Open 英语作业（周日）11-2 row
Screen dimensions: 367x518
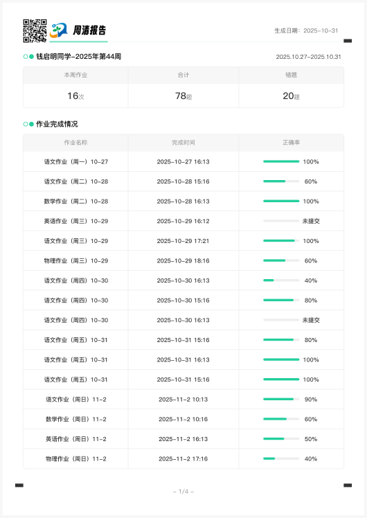pyautogui.click(x=183, y=439)
